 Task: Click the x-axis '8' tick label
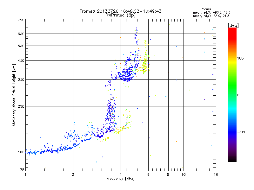coord(168,174)
